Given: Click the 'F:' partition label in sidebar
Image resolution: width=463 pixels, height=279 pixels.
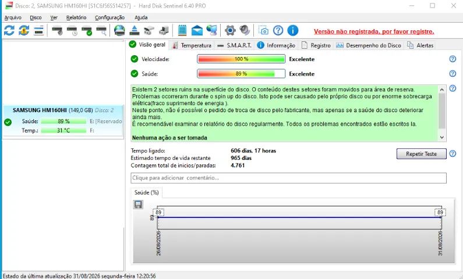Looking at the screenshot, I should coord(92,130).
